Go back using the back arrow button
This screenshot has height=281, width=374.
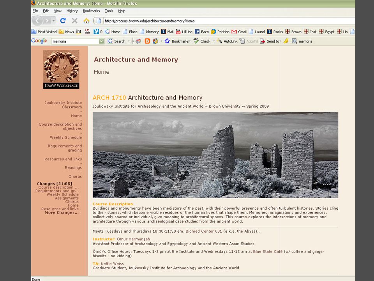point(37,21)
